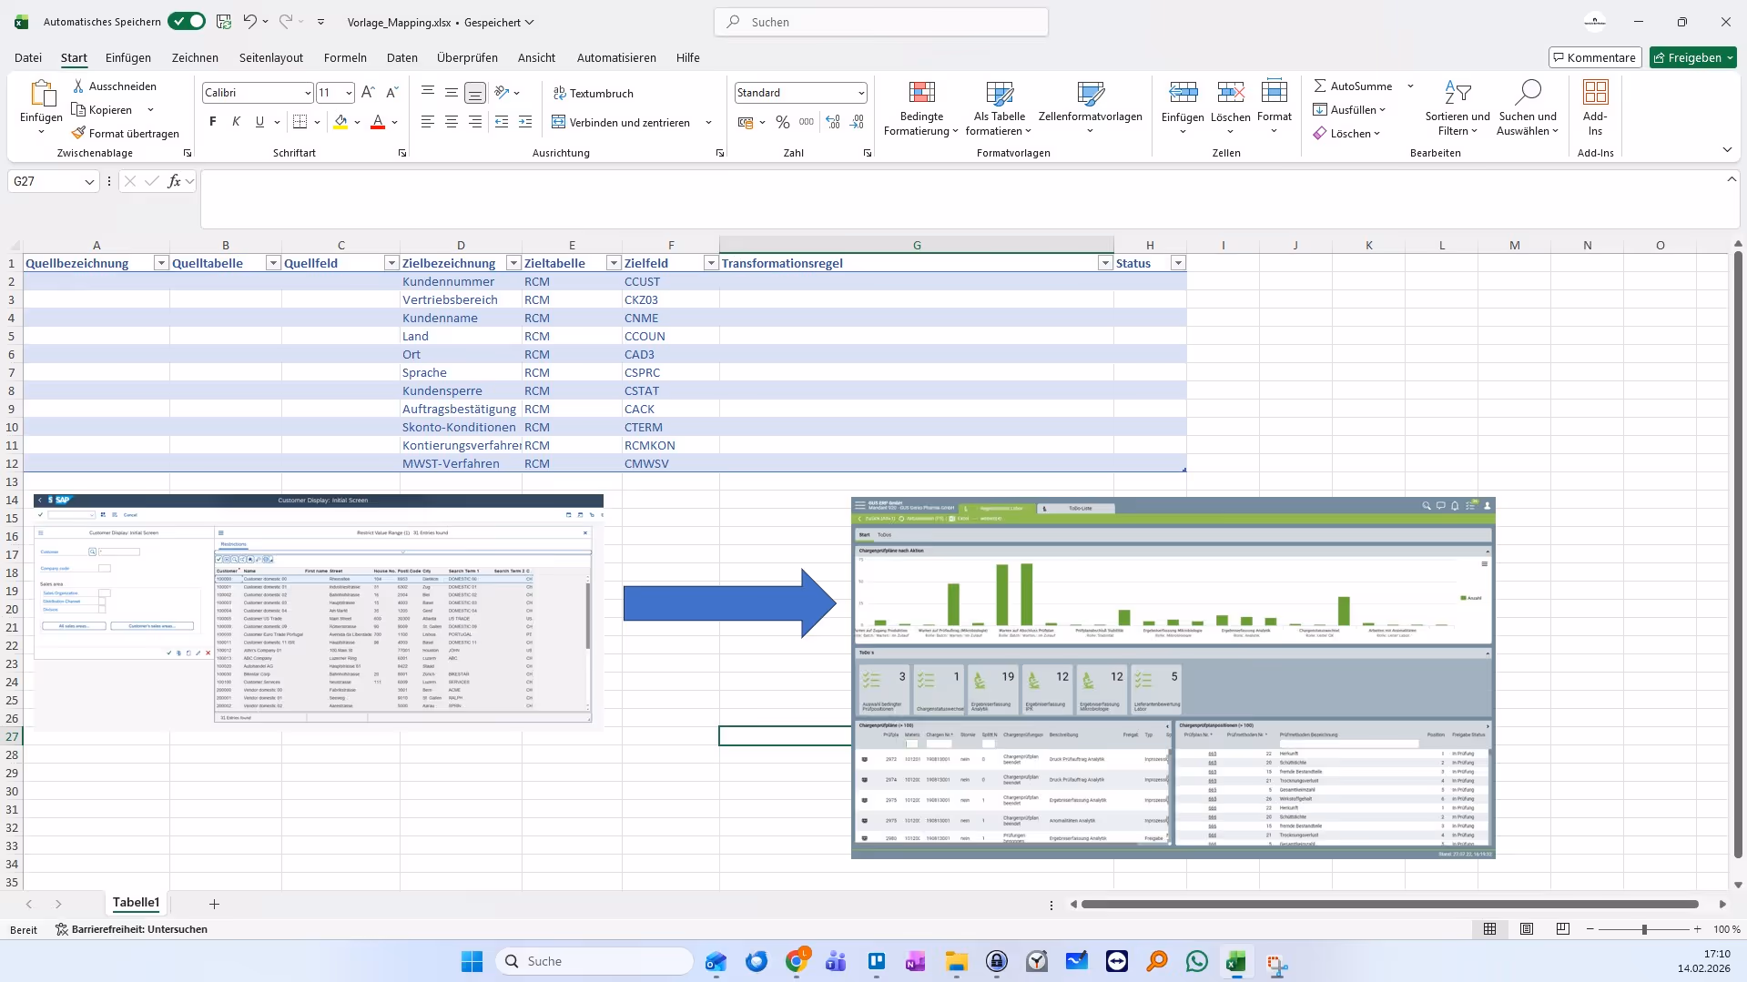Open the Calibri font dropdown
The image size is (1747, 982).
(x=308, y=92)
